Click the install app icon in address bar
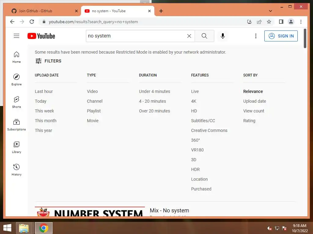Screen dimensions: 313x234 249,22
